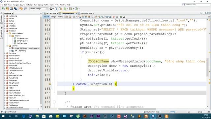Open Visual Studio from the taskbar
Screen dimensions: 211x119
click(126, 116)
